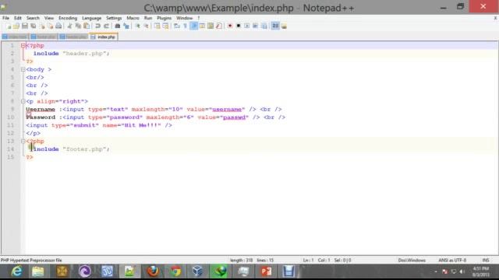Image resolution: width=499 pixels, height=280 pixels.
Task: Open the View menu
Action: coord(49,18)
